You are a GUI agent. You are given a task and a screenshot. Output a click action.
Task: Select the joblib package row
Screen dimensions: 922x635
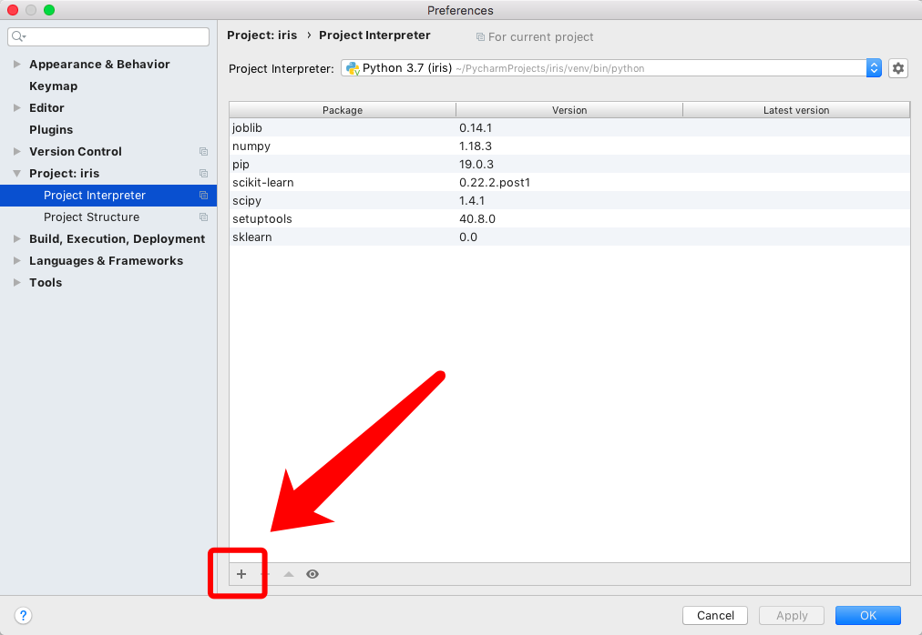569,127
